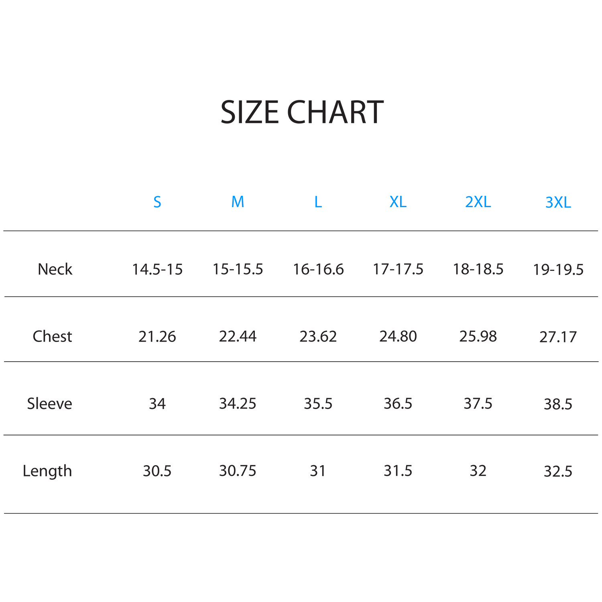Select neck measurement 16-16.6
This screenshot has height=602, width=602.
point(318,269)
